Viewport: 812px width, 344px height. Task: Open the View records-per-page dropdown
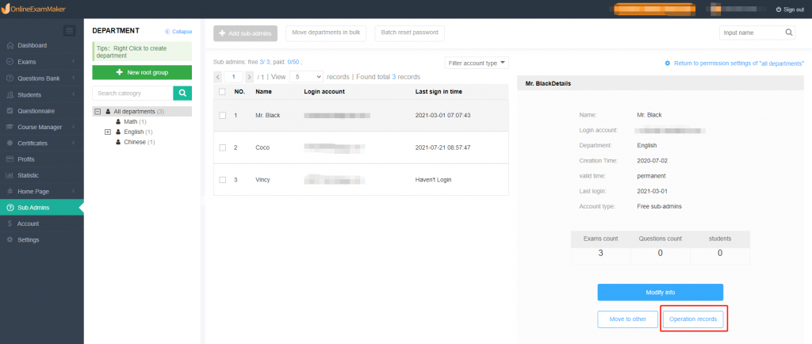[x=305, y=77]
